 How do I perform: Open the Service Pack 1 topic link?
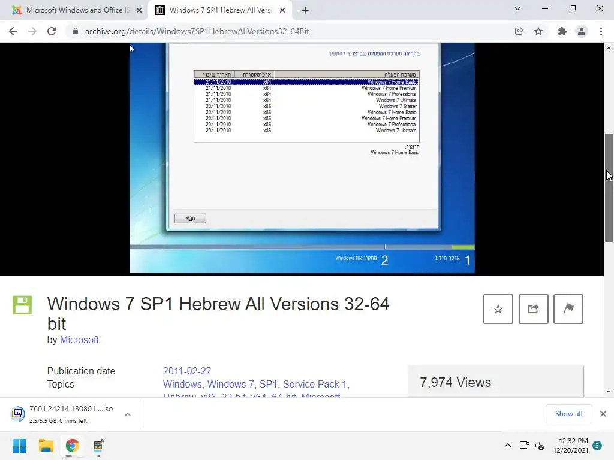pos(315,384)
